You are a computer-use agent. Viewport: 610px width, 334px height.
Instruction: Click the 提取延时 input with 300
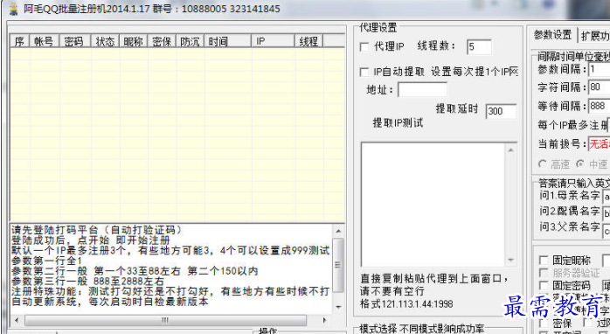pos(501,111)
